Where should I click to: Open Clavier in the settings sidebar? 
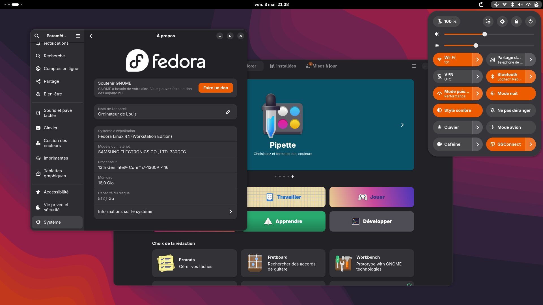coord(57,128)
